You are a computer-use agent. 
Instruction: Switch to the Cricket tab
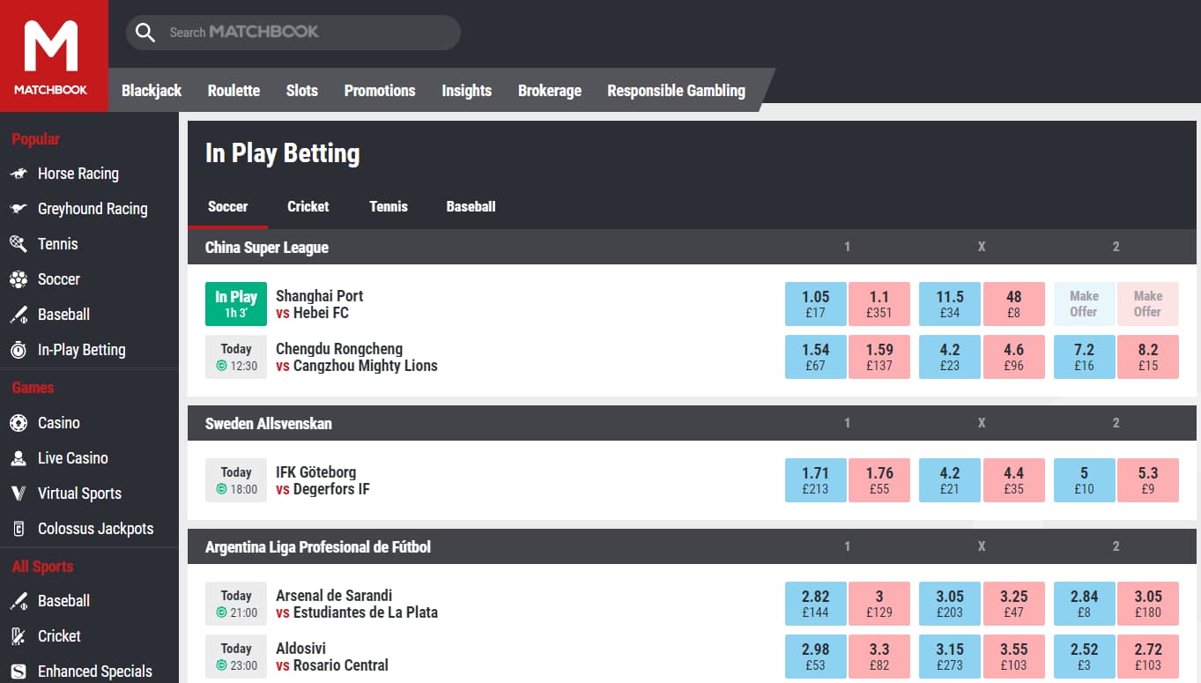pyautogui.click(x=308, y=206)
